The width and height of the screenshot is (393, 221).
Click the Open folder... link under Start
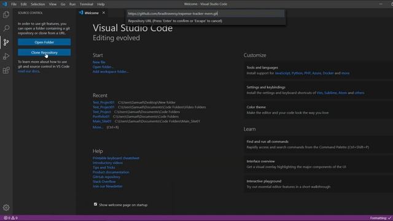coord(103,67)
